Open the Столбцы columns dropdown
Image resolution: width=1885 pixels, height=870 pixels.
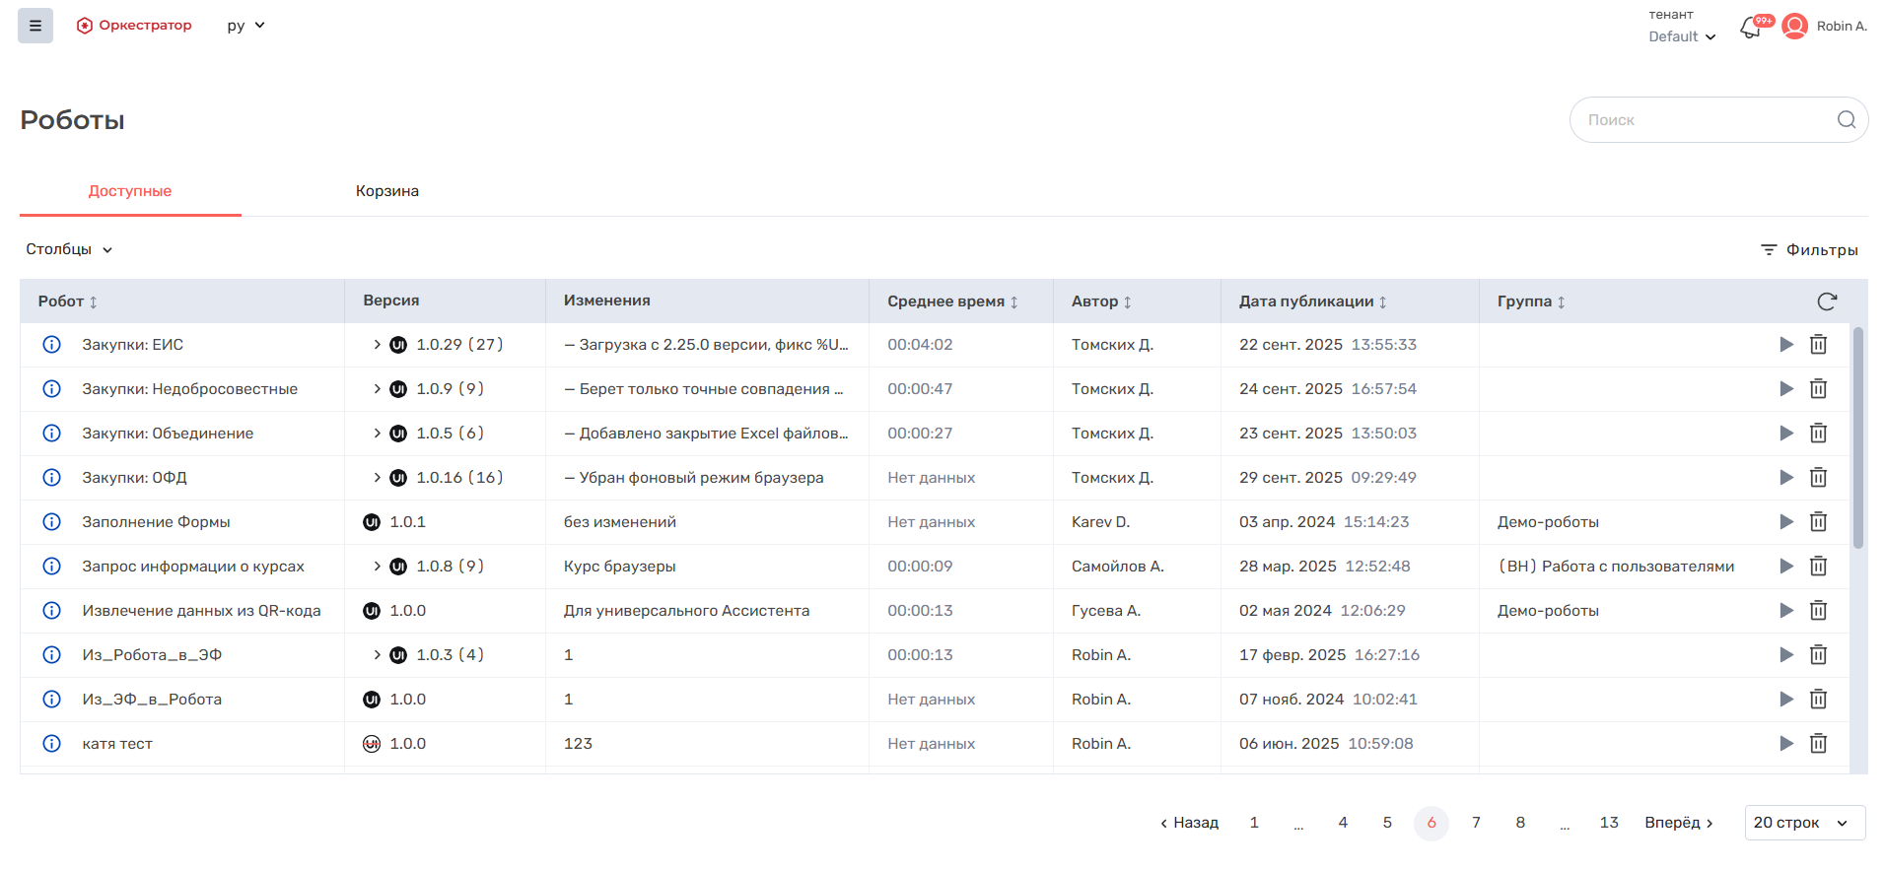click(69, 249)
